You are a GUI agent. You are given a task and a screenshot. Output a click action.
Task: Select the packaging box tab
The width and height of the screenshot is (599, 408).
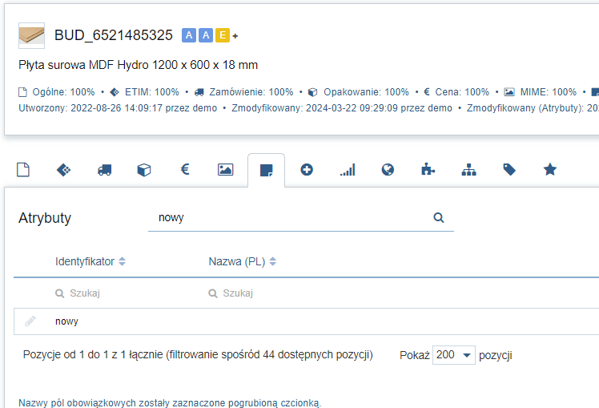pos(144,170)
